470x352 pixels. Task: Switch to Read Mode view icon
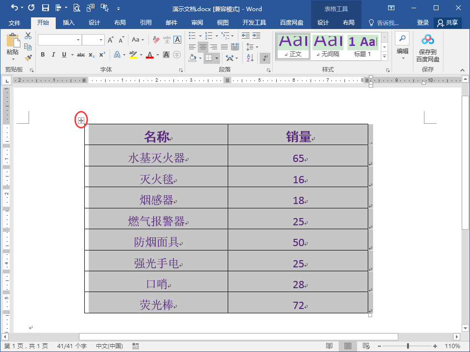(x=329, y=346)
